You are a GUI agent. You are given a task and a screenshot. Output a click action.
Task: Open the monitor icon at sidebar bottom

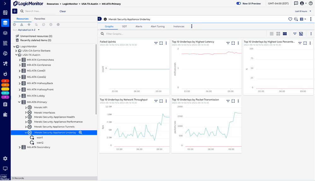pos(5,169)
